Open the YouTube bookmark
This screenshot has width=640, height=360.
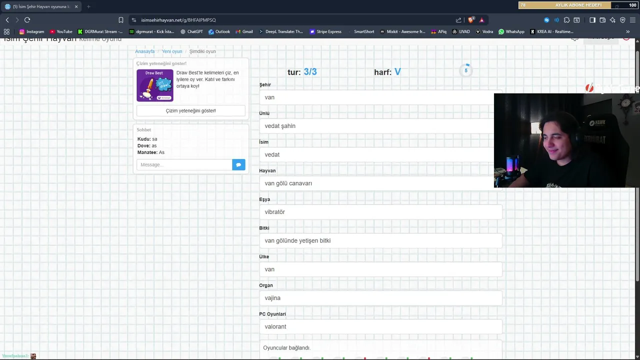(x=61, y=31)
